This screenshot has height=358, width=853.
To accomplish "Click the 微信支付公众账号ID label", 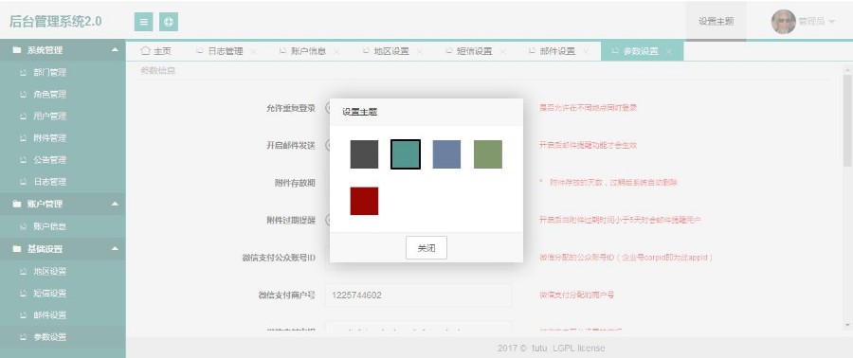I will [279, 258].
